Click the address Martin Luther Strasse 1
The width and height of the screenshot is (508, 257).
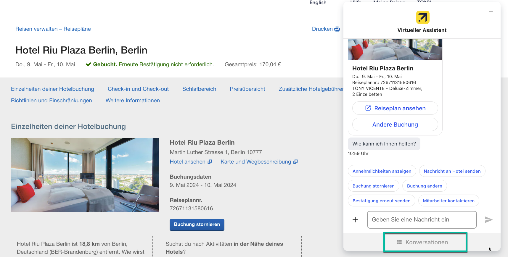tap(199, 152)
